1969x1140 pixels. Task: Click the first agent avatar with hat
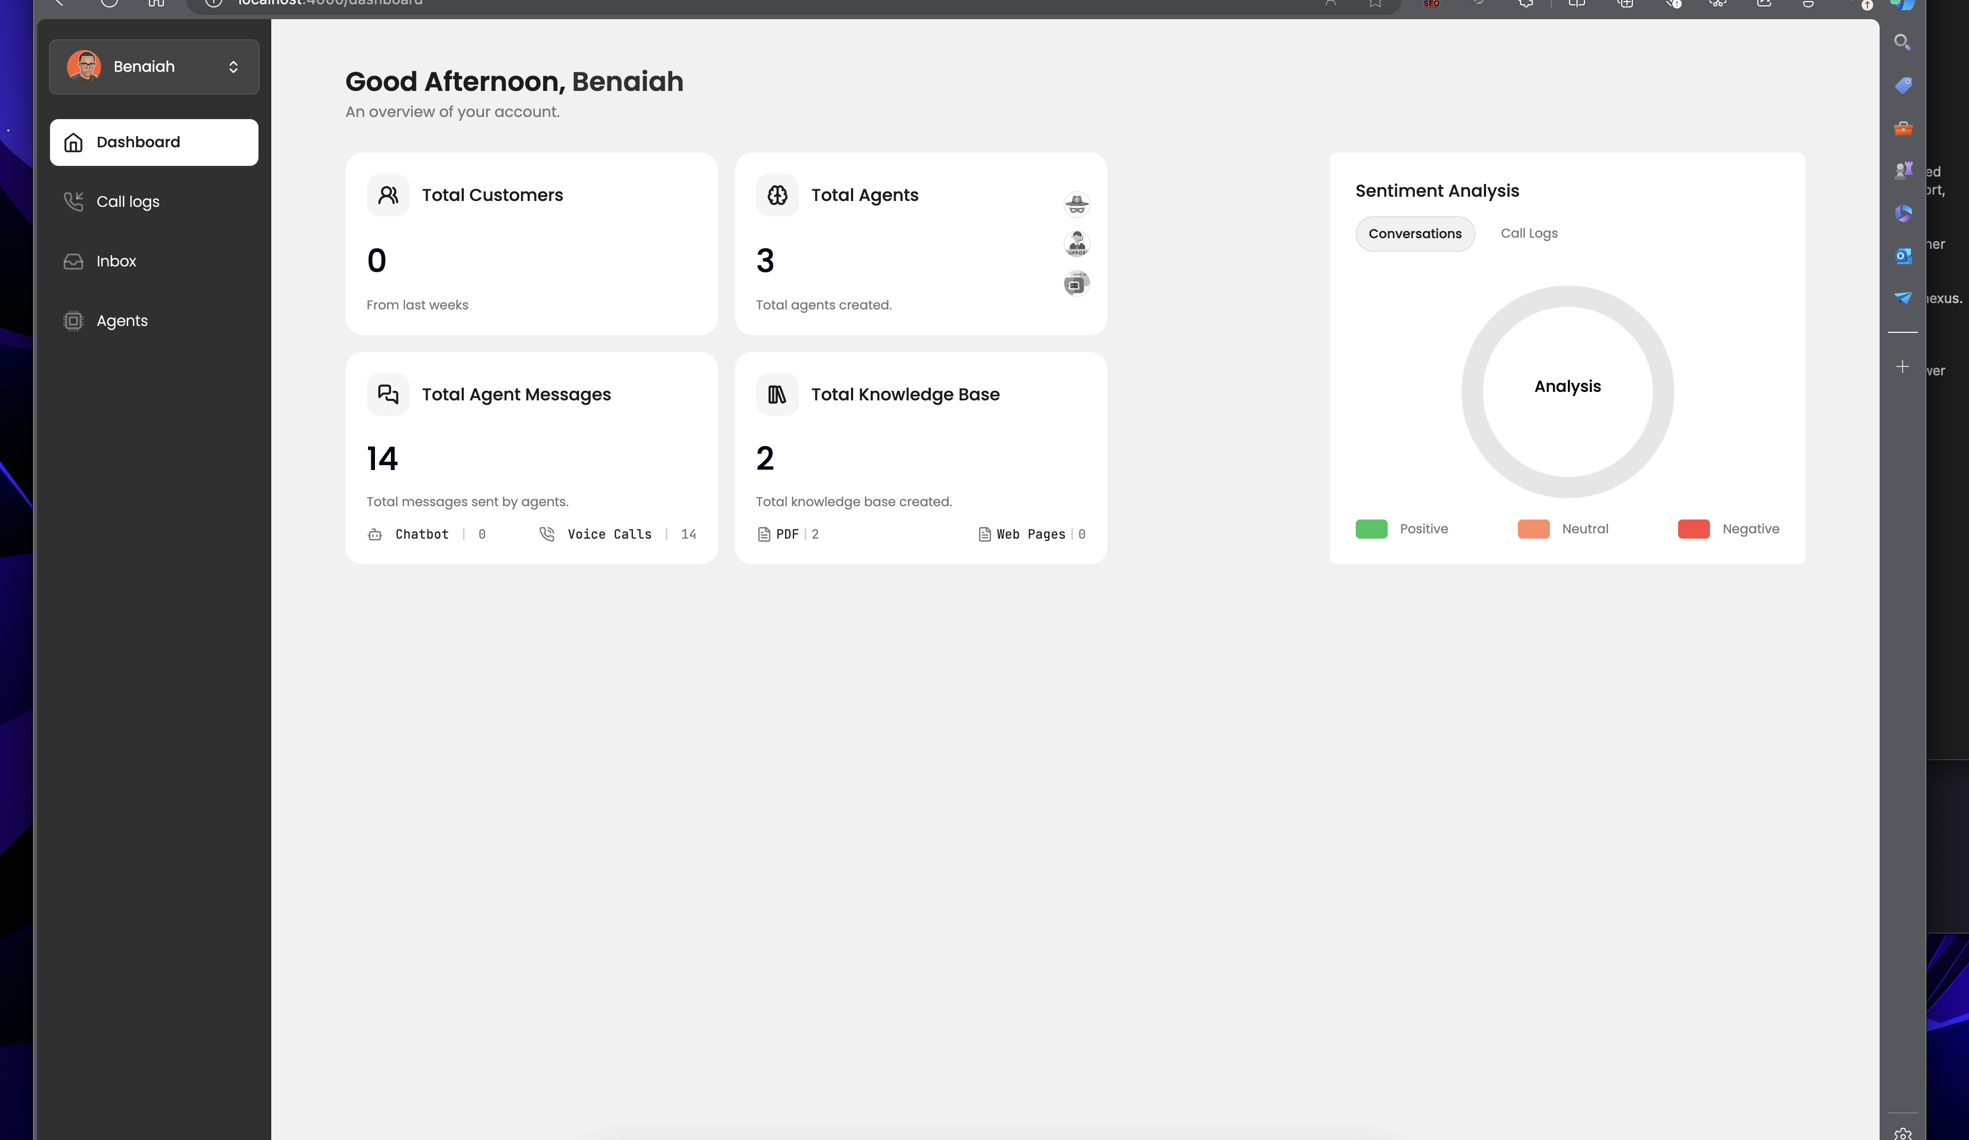pyautogui.click(x=1077, y=204)
